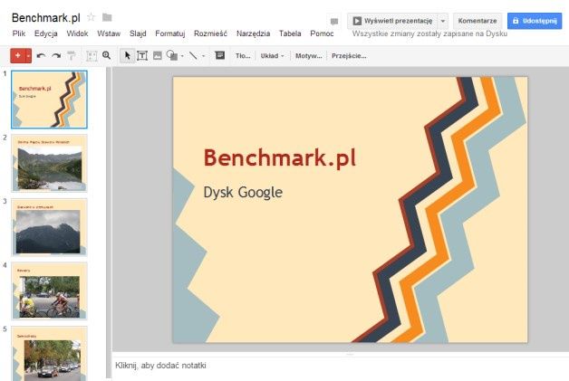Insert an image with the picture icon

click(157, 55)
